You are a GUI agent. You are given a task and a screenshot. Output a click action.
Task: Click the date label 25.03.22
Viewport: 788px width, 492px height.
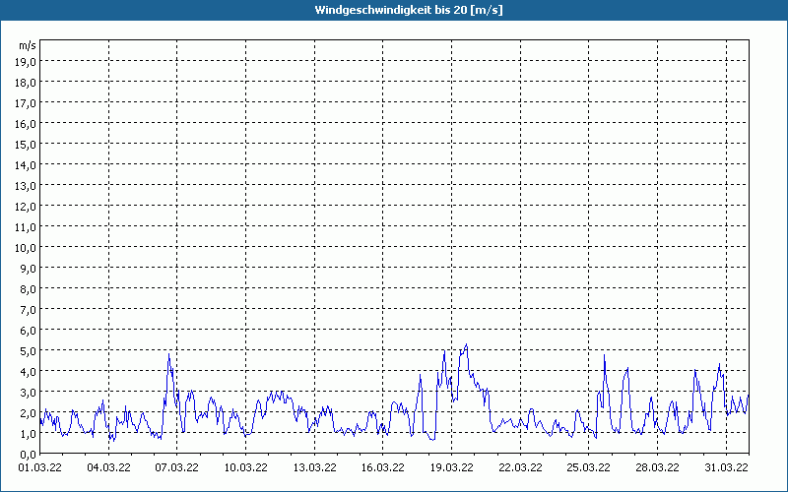tap(588, 467)
